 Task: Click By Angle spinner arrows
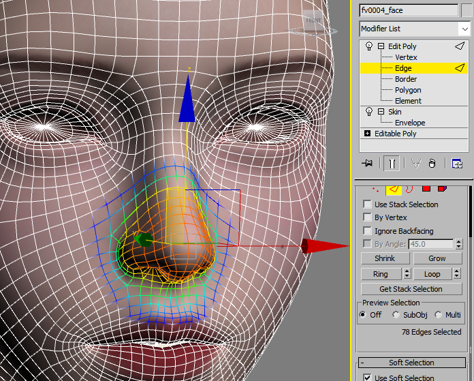pyautogui.click(x=459, y=244)
